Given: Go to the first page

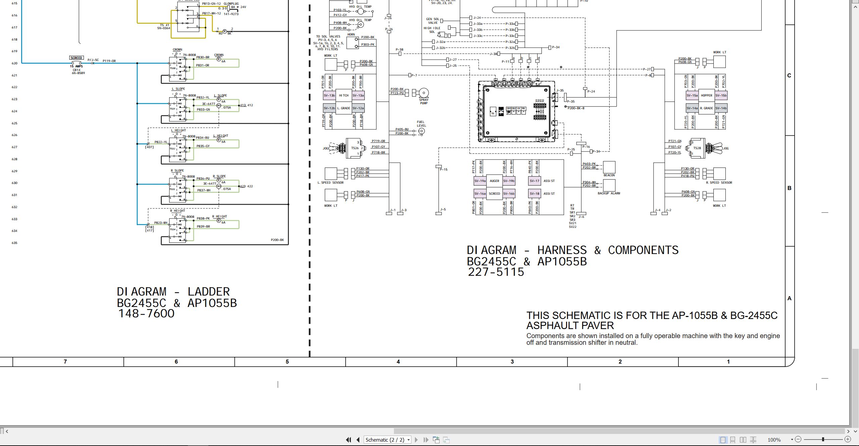Looking at the screenshot, I should click(x=348, y=440).
